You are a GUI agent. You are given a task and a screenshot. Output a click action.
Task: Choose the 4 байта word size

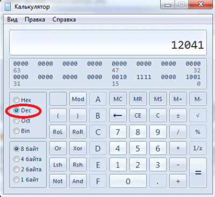(27, 159)
